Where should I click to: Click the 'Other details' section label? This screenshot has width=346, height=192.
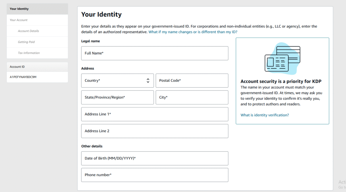click(92, 146)
